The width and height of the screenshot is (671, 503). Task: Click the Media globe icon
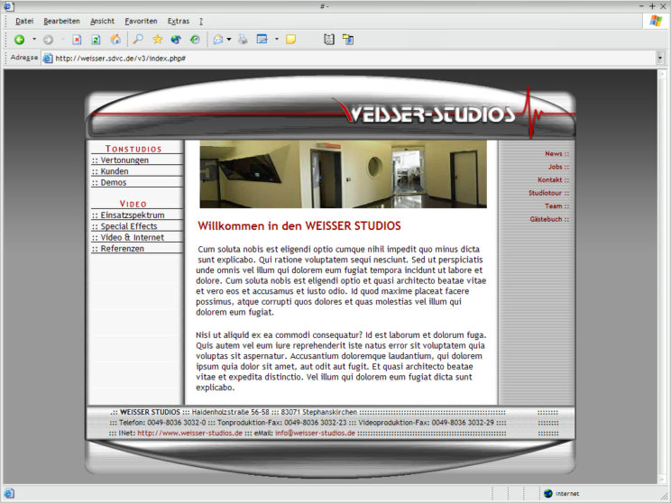pyautogui.click(x=176, y=40)
